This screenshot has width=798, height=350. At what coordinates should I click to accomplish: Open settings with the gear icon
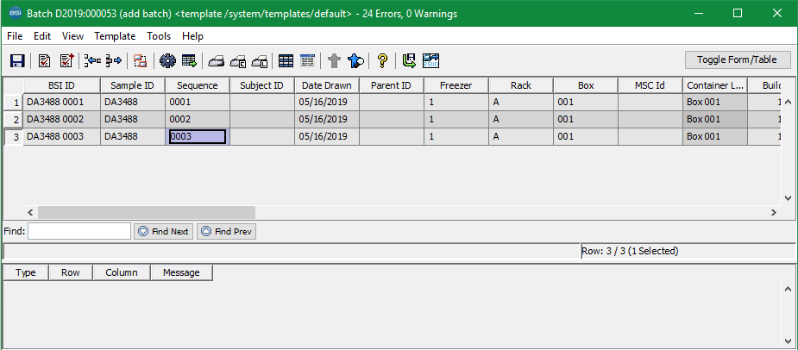point(167,60)
